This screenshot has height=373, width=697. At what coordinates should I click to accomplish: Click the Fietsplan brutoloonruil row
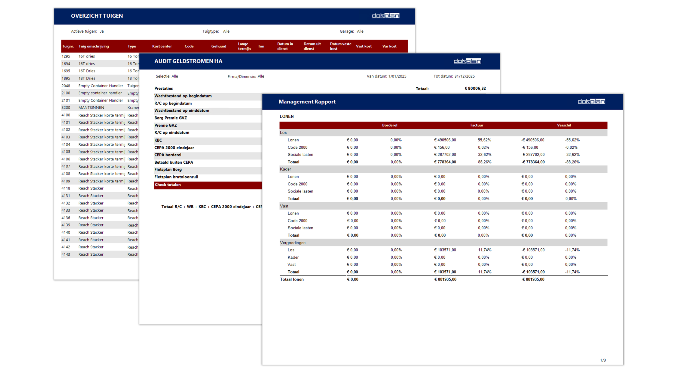(176, 177)
